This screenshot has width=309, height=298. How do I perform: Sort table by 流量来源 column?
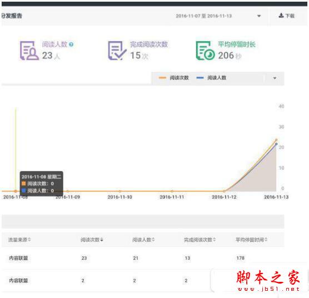pos(19,240)
